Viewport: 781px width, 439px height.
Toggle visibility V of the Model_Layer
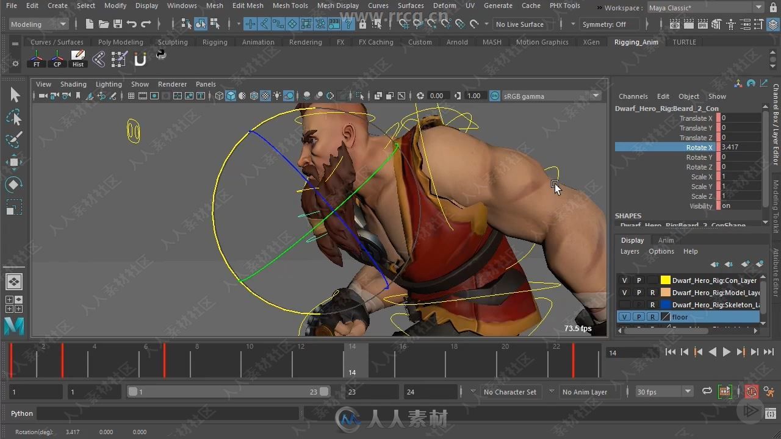pyautogui.click(x=624, y=293)
